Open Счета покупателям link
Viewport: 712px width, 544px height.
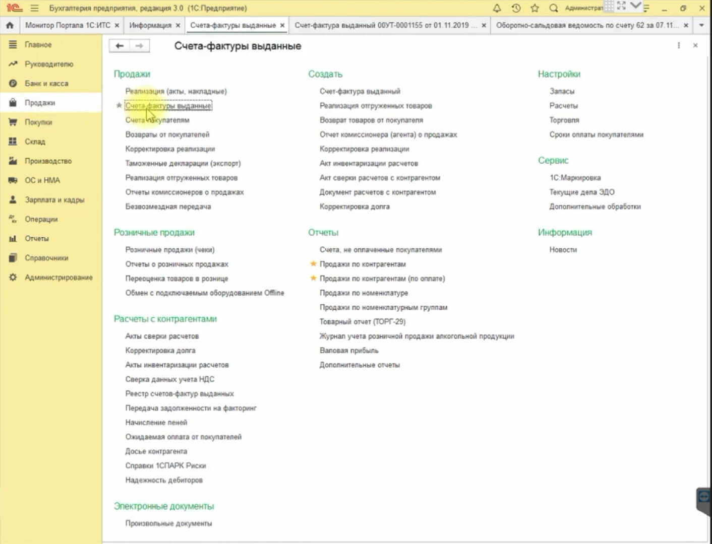(x=157, y=120)
